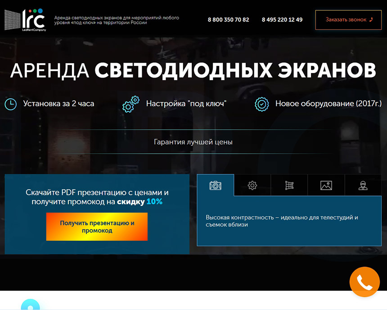387x310 pixels.
Task: Click the partial cyan circle icon at bottom
Action: point(30,305)
